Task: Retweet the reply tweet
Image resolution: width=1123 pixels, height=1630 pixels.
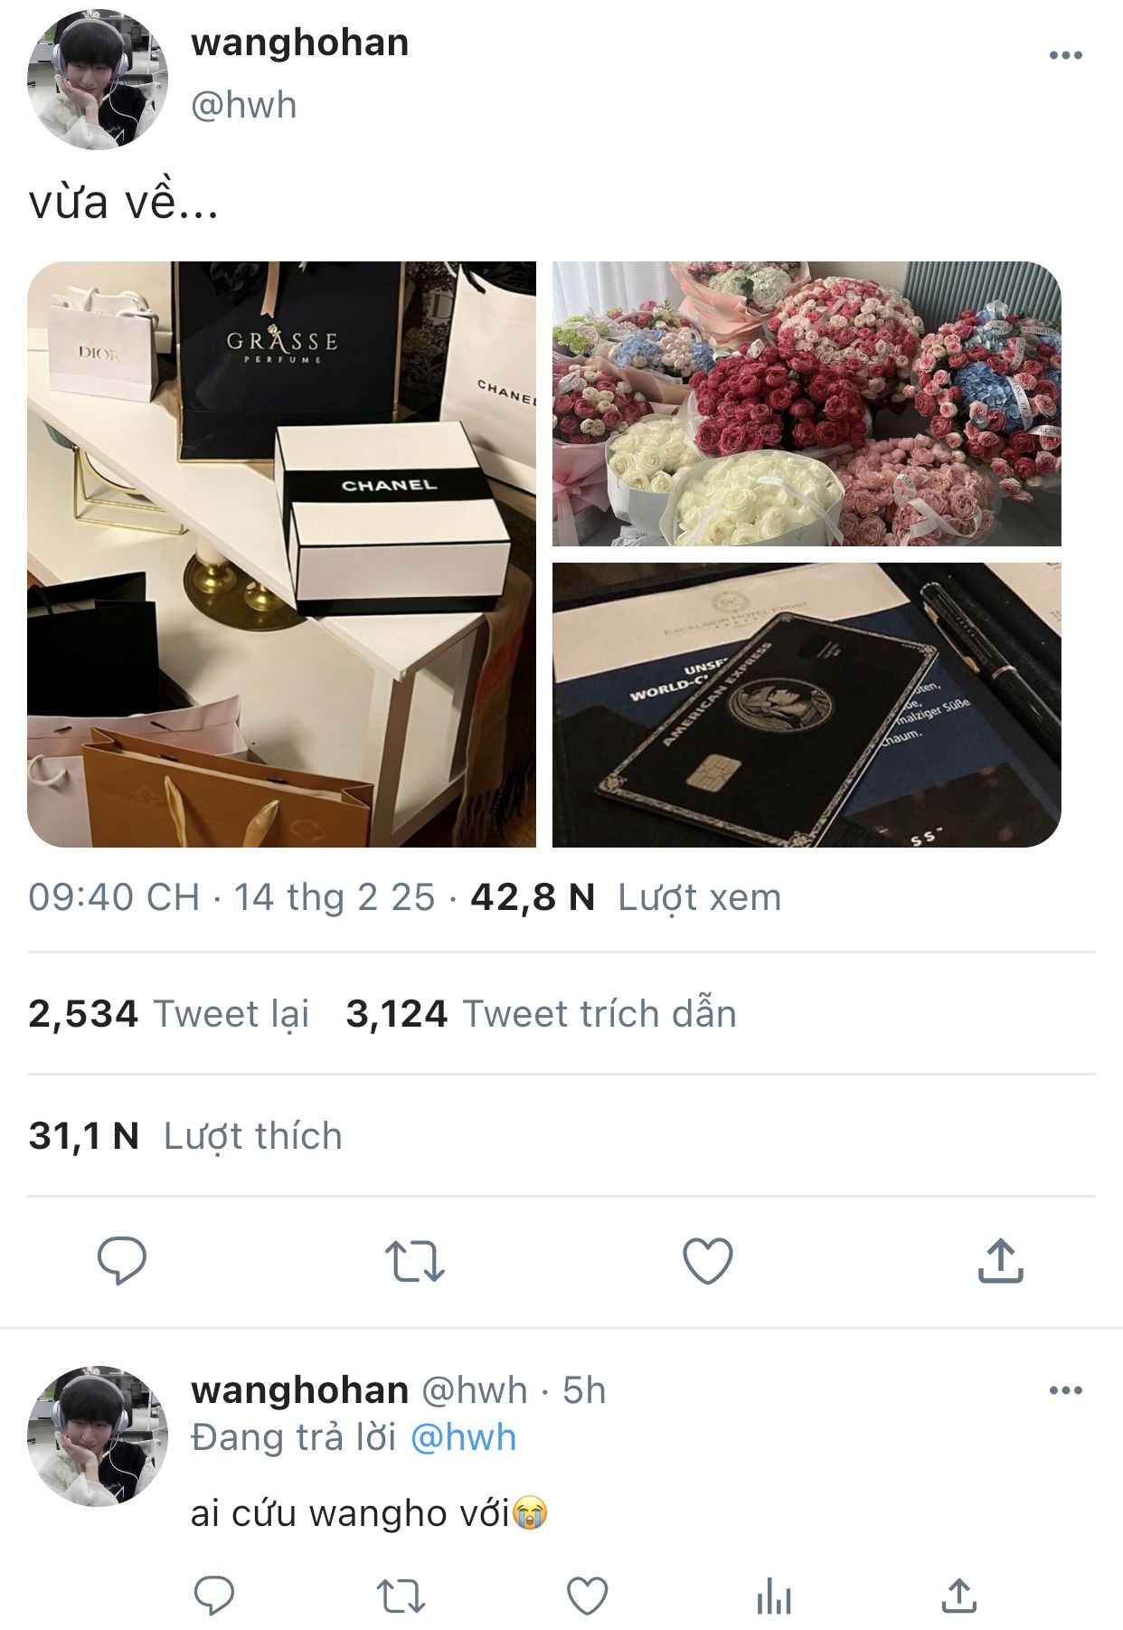Action: pos(401,1597)
